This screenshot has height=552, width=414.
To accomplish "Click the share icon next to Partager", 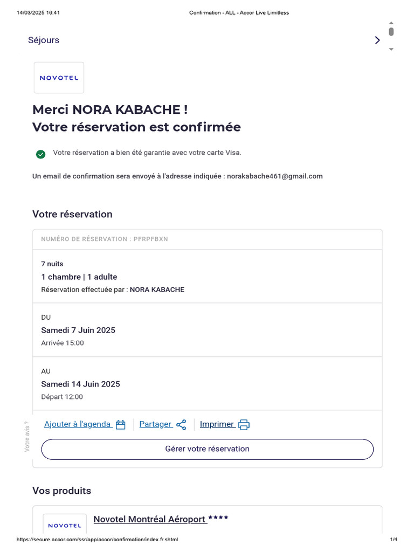I will click(x=181, y=425).
